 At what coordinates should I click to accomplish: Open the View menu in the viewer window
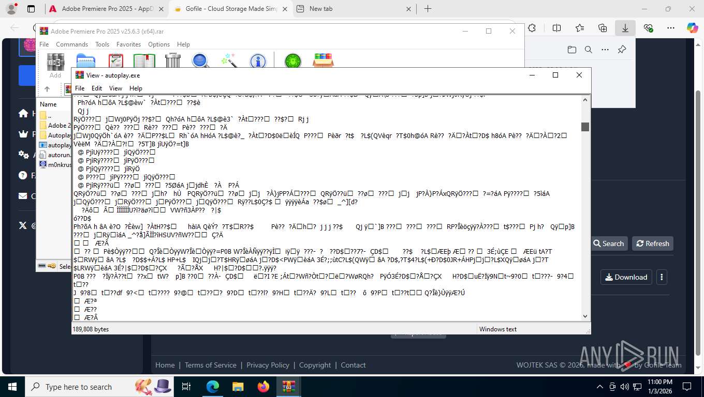[116, 88]
